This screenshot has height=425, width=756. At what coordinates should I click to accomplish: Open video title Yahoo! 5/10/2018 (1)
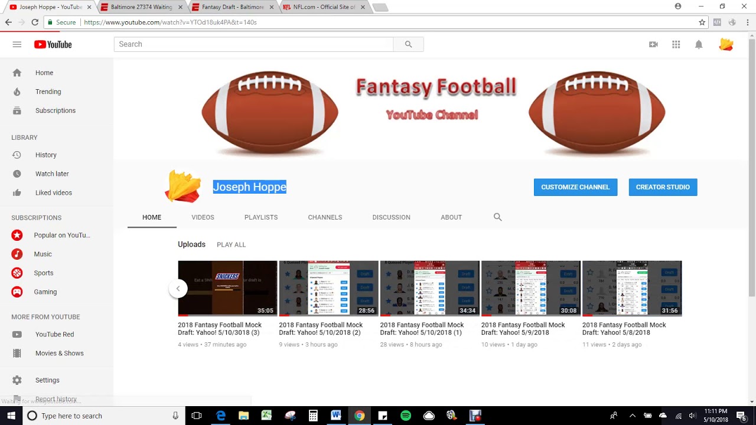coord(422,329)
